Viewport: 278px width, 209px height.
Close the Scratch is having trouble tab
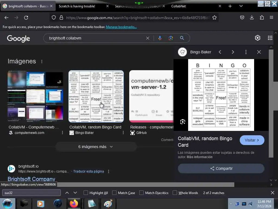(108, 6)
